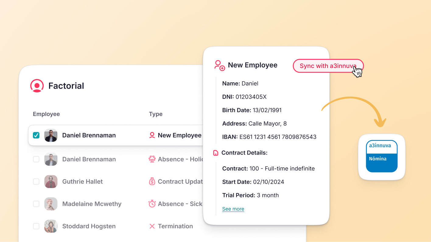Image resolution: width=431 pixels, height=242 pixels.
Task: Tick the Madelaine Mcwethy checkbox
Action: (36, 204)
